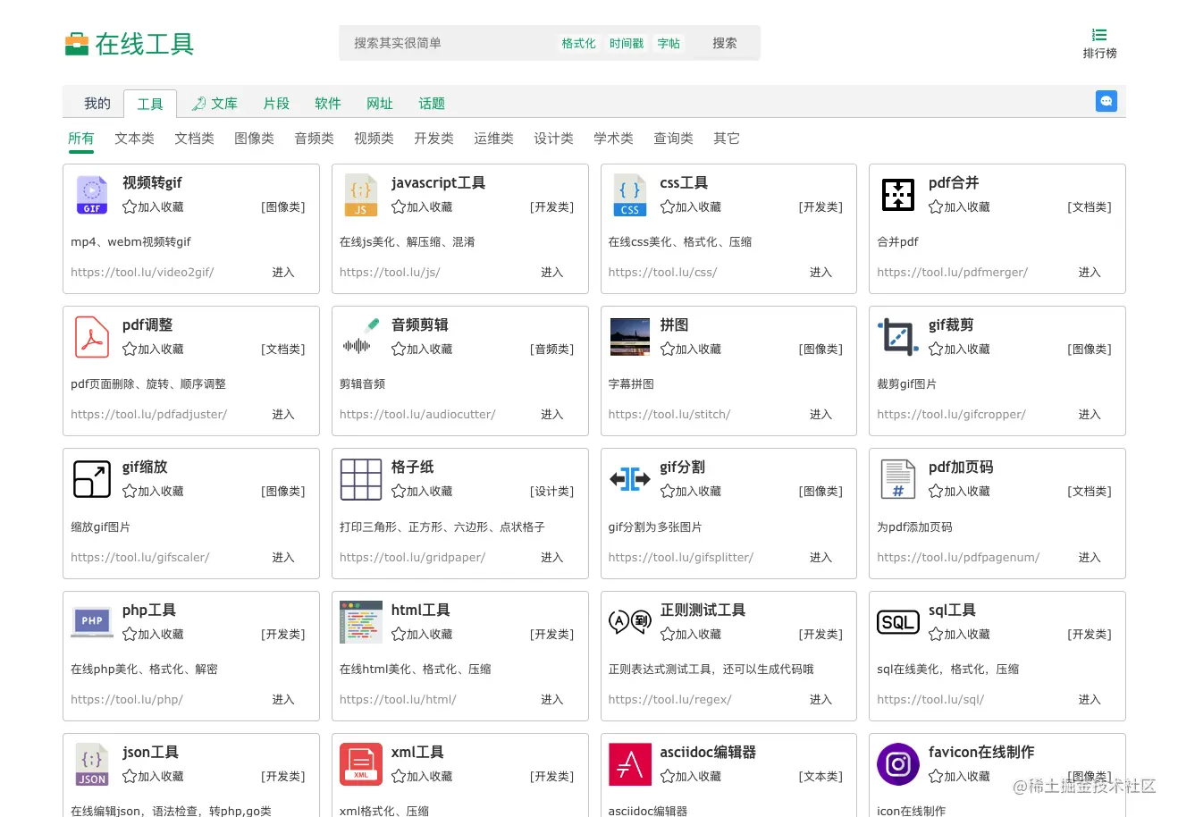Viewport: 1178px width, 817px height.
Task: Filter tools by 文本类
Action: (x=135, y=139)
